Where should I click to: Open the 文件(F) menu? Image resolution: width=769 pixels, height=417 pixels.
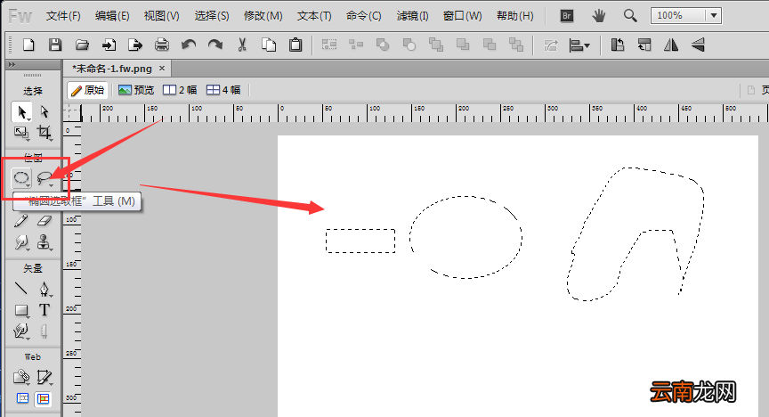click(63, 16)
